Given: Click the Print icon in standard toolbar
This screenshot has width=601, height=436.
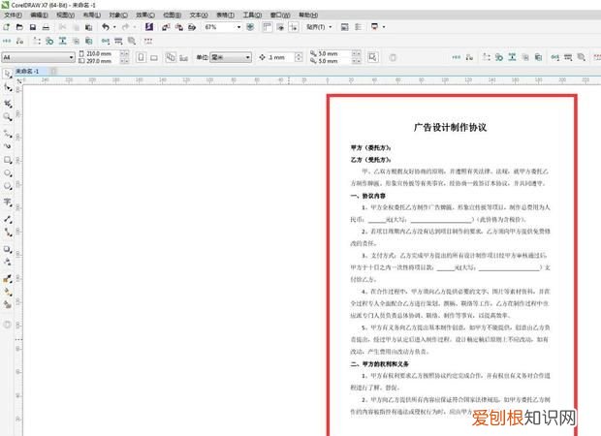Looking at the screenshot, I should tap(46, 27).
